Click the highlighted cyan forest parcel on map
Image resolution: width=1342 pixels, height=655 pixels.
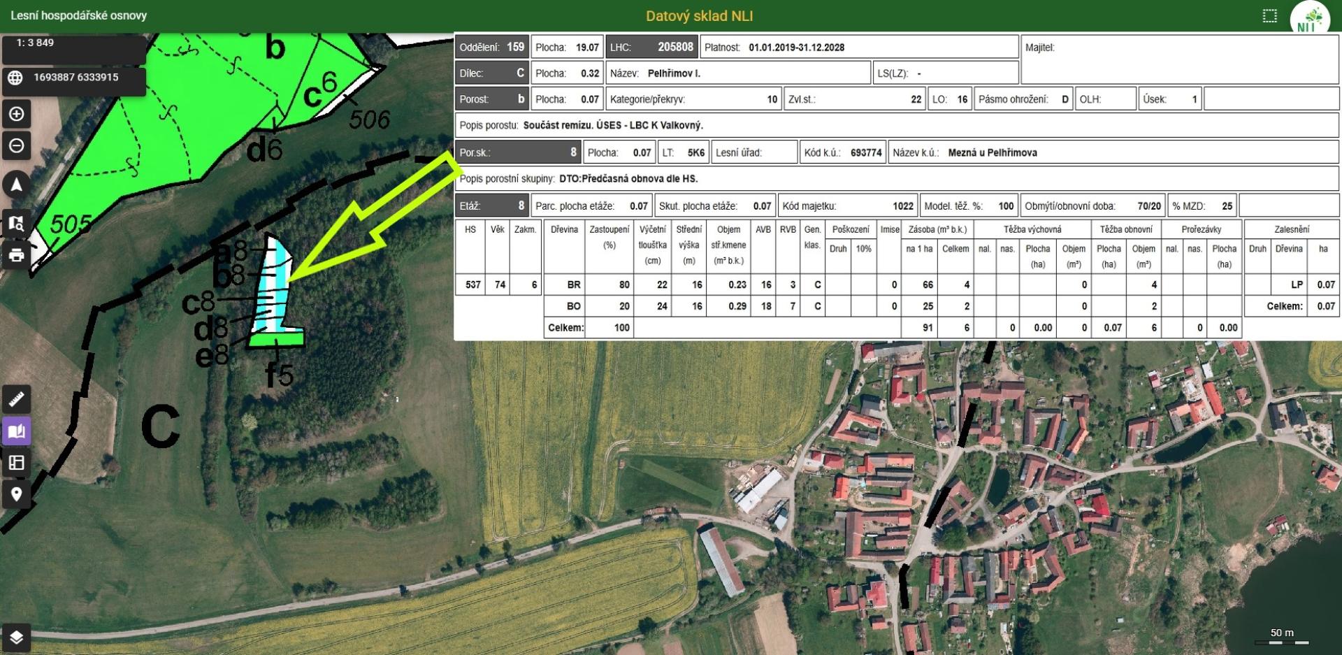point(276,294)
